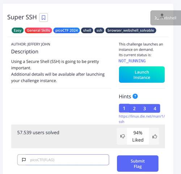181x174 pixels.
Task: Open the linux.die.net ssh man link
Action: point(142,119)
